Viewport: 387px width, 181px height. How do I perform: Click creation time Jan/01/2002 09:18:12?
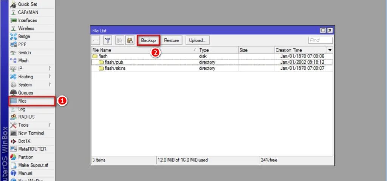point(302,62)
